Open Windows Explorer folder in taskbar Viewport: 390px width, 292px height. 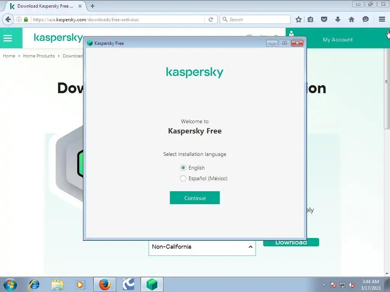58,284
